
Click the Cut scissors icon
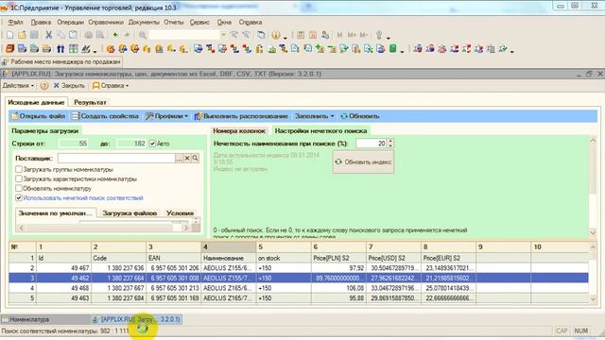pos(48,35)
